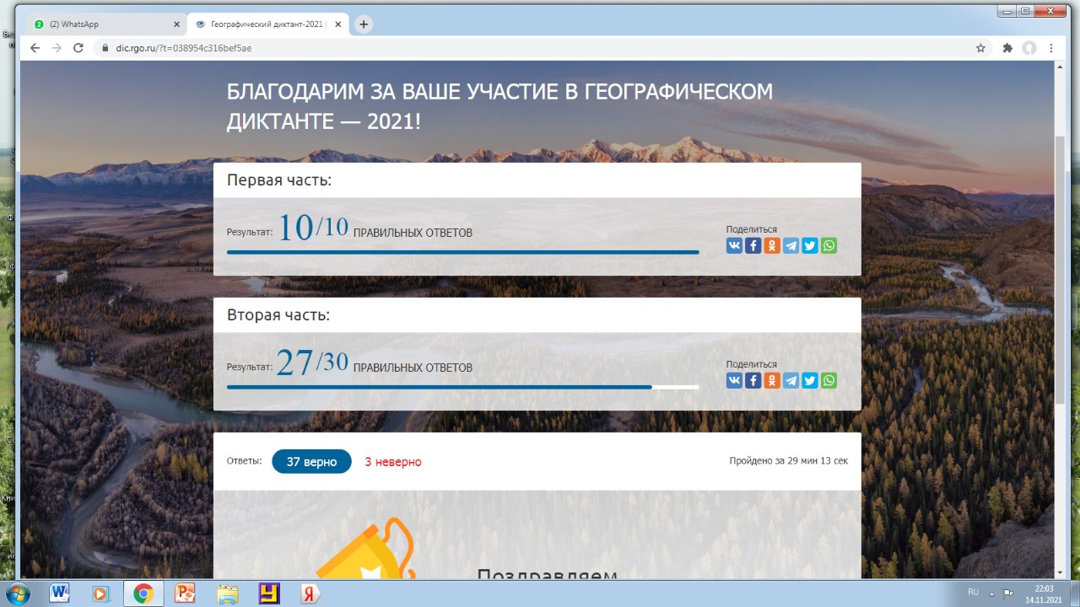Click the address bar with dic.rgo.ru URL
Screen dimensions: 1080x607
pyautogui.click(x=506, y=48)
